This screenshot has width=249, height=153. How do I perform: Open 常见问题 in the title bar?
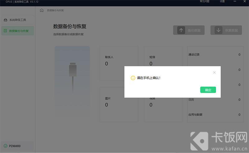204,2
